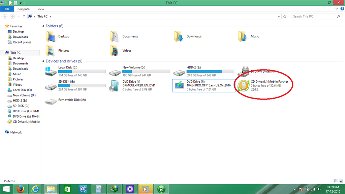Click the SD-DISK (G:) usage bar
This screenshot has width=345, height=194.
pyautogui.click(x=82, y=86)
